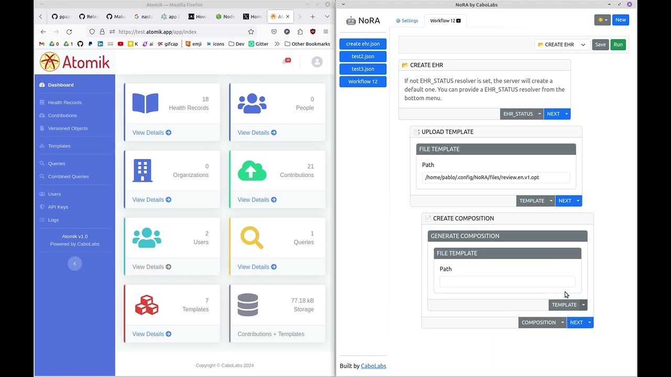Open the Firefox extensions puzzle icon
The image size is (671, 377).
[300, 31]
